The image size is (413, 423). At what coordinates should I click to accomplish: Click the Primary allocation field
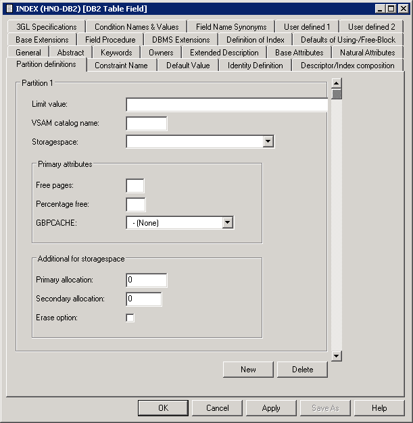(x=147, y=280)
